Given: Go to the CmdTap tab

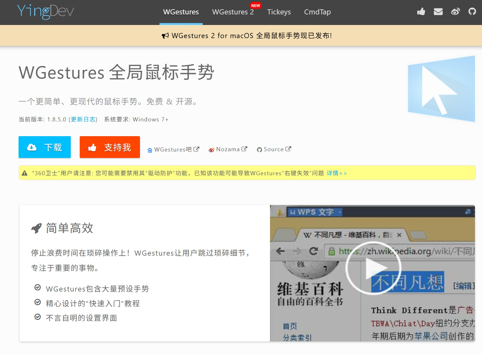Looking at the screenshot, I should (x=317, y=12).
